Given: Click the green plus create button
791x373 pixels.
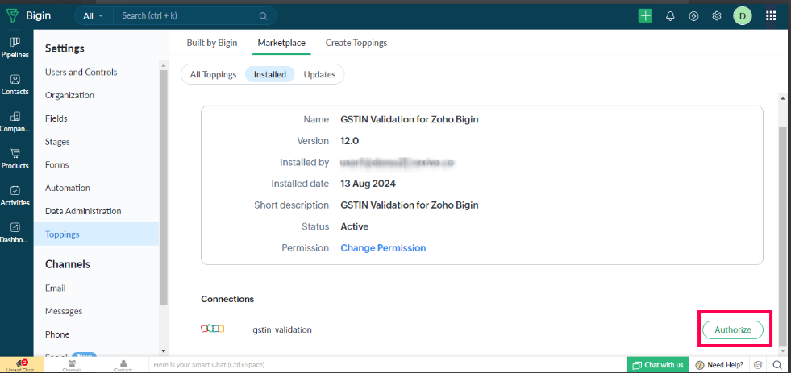Looking at the screenshot, I should (645, 15).
